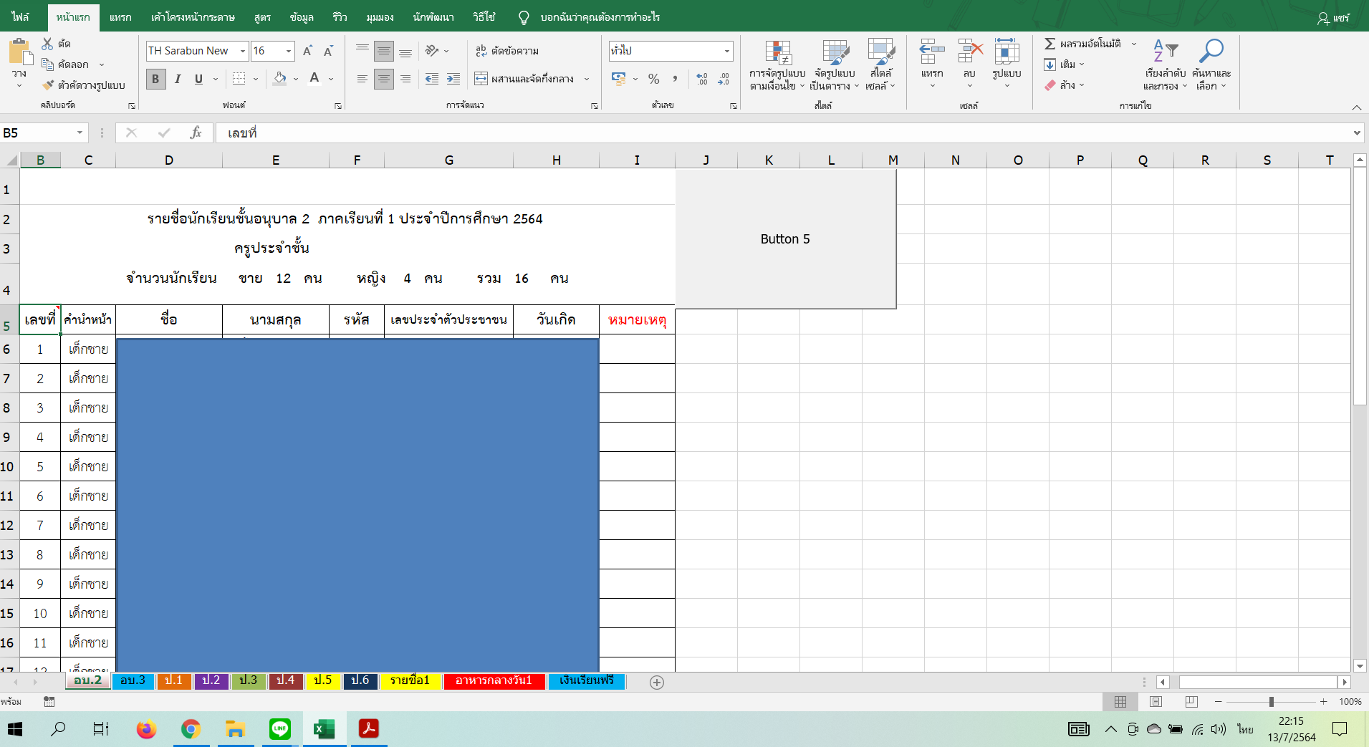Viewport: 1369px width, 747px height.
Task: Click the increase decimal icon
Action: (702, 79)
